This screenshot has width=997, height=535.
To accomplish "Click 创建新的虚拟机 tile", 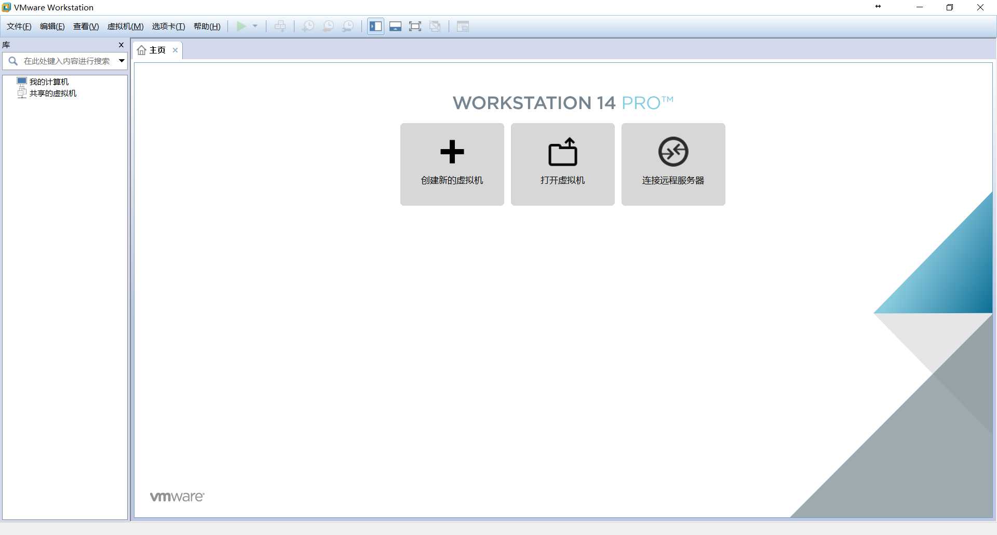I will click(452, 164).
